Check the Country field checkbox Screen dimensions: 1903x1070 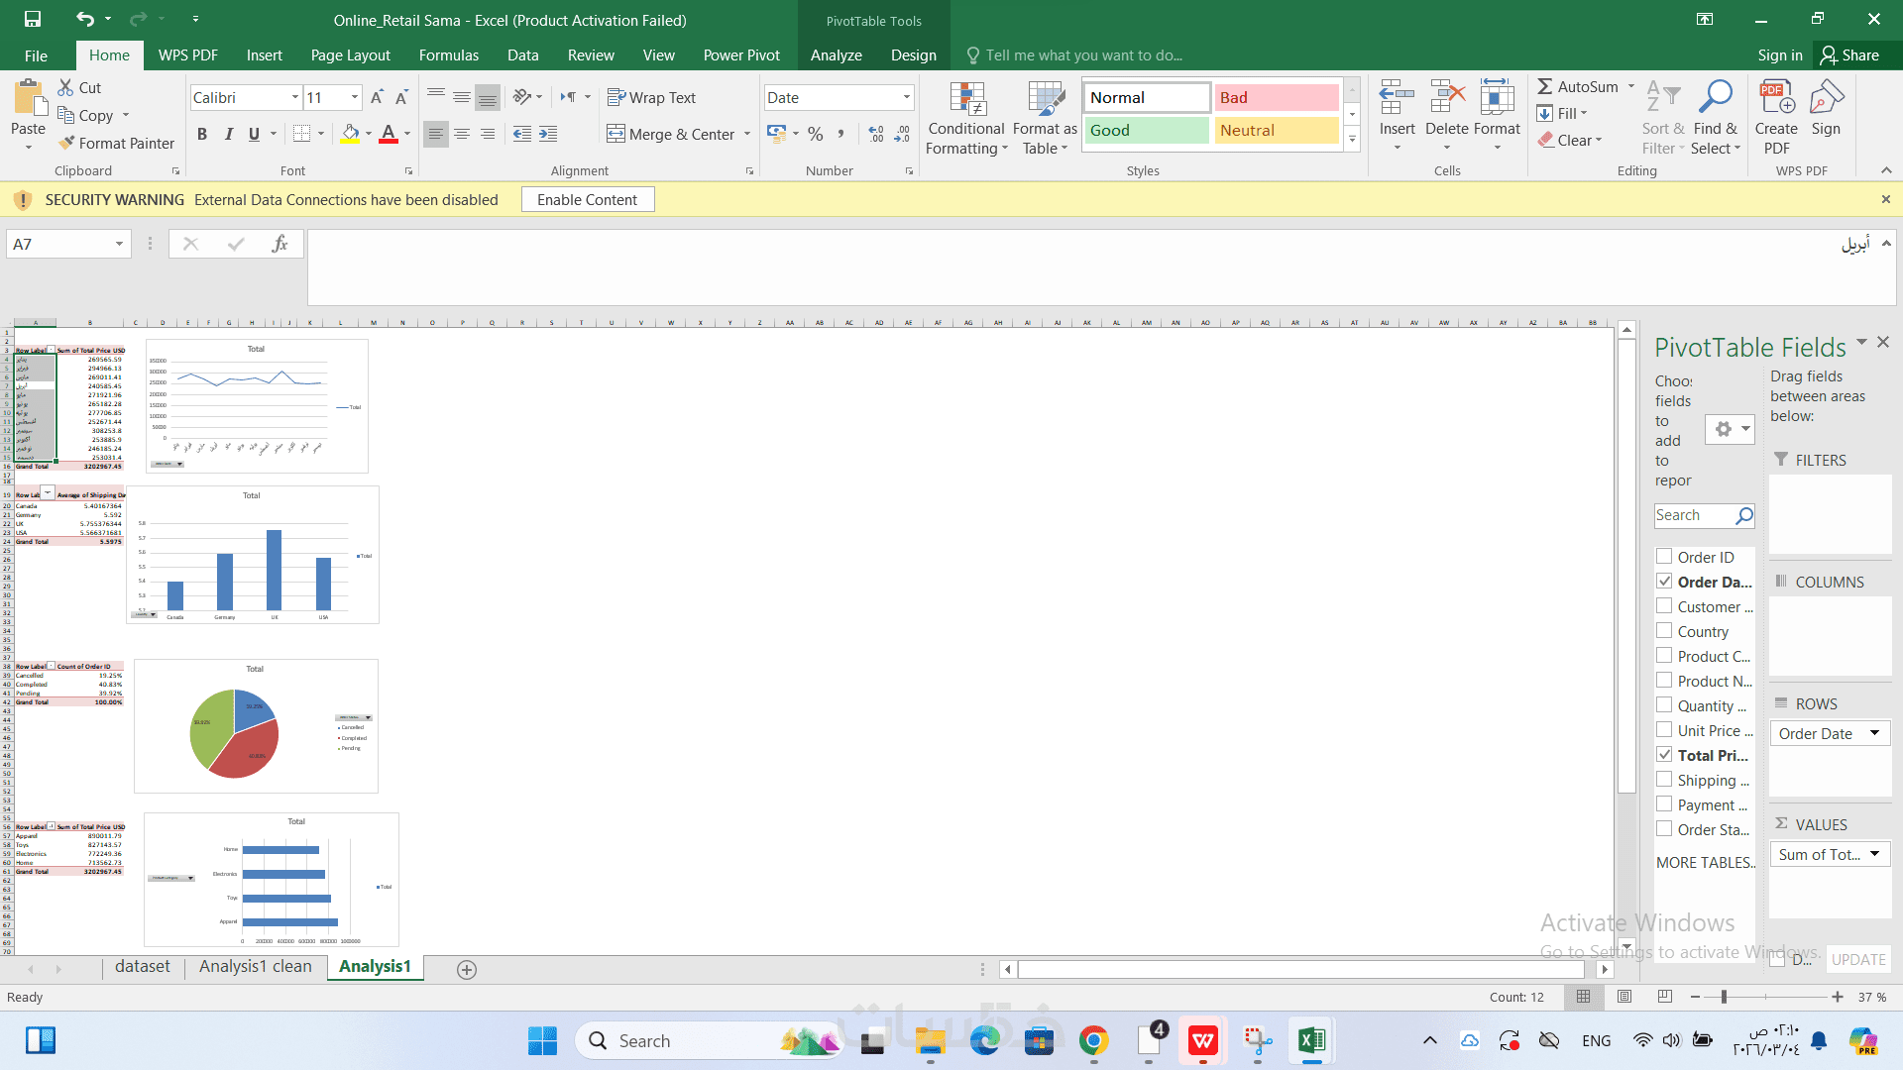1664,631
